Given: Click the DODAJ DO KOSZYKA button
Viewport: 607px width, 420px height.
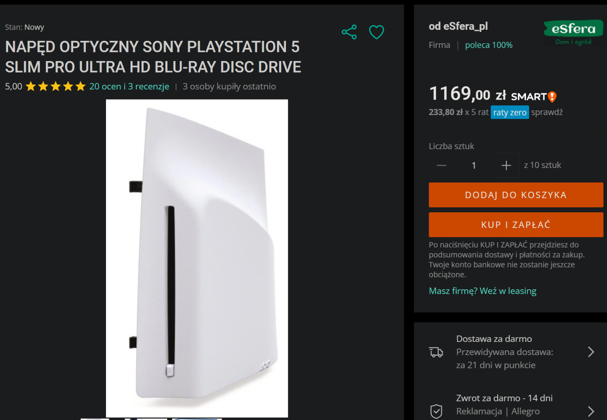Looking at the screenshot, I should point(516,195).
